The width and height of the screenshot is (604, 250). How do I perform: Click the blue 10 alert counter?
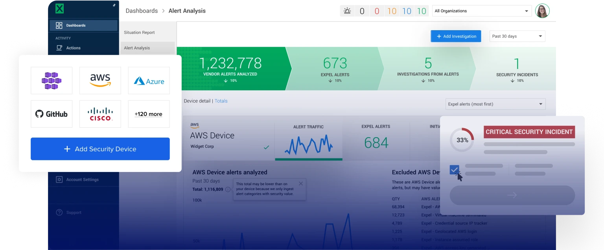[x=407, y=11]
